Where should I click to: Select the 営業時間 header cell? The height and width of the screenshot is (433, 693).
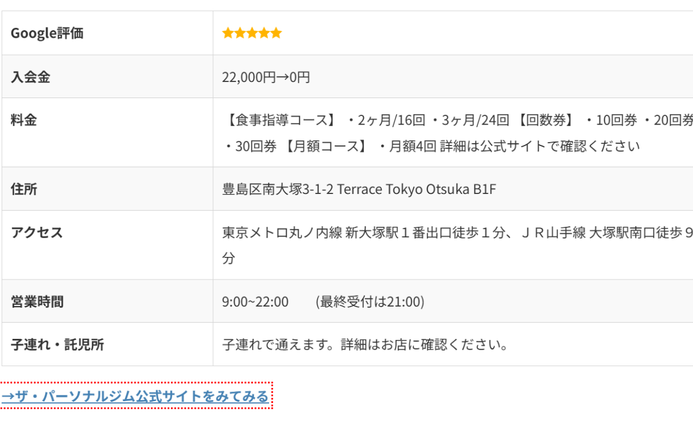coord(107,301)
